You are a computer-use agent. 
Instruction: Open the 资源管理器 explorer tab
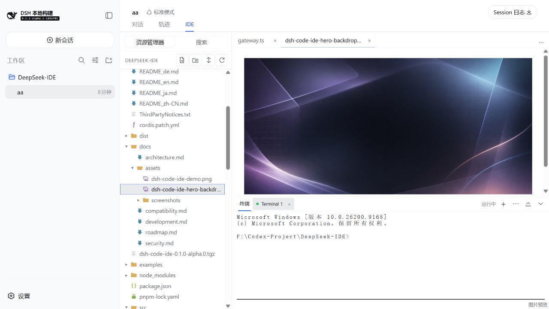pos(150,42)
